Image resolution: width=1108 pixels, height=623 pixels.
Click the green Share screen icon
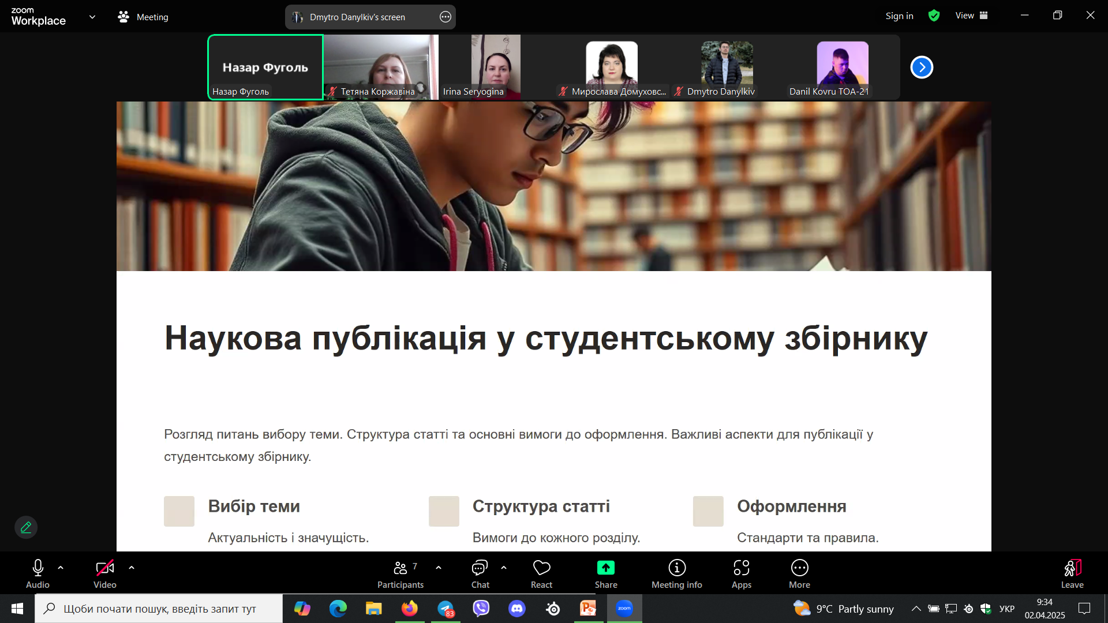605,568
